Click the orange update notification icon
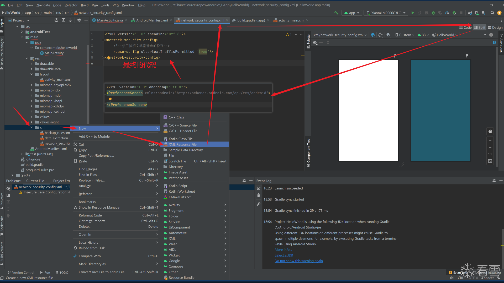Screen dimensions: 504x283 pos(499,13)
